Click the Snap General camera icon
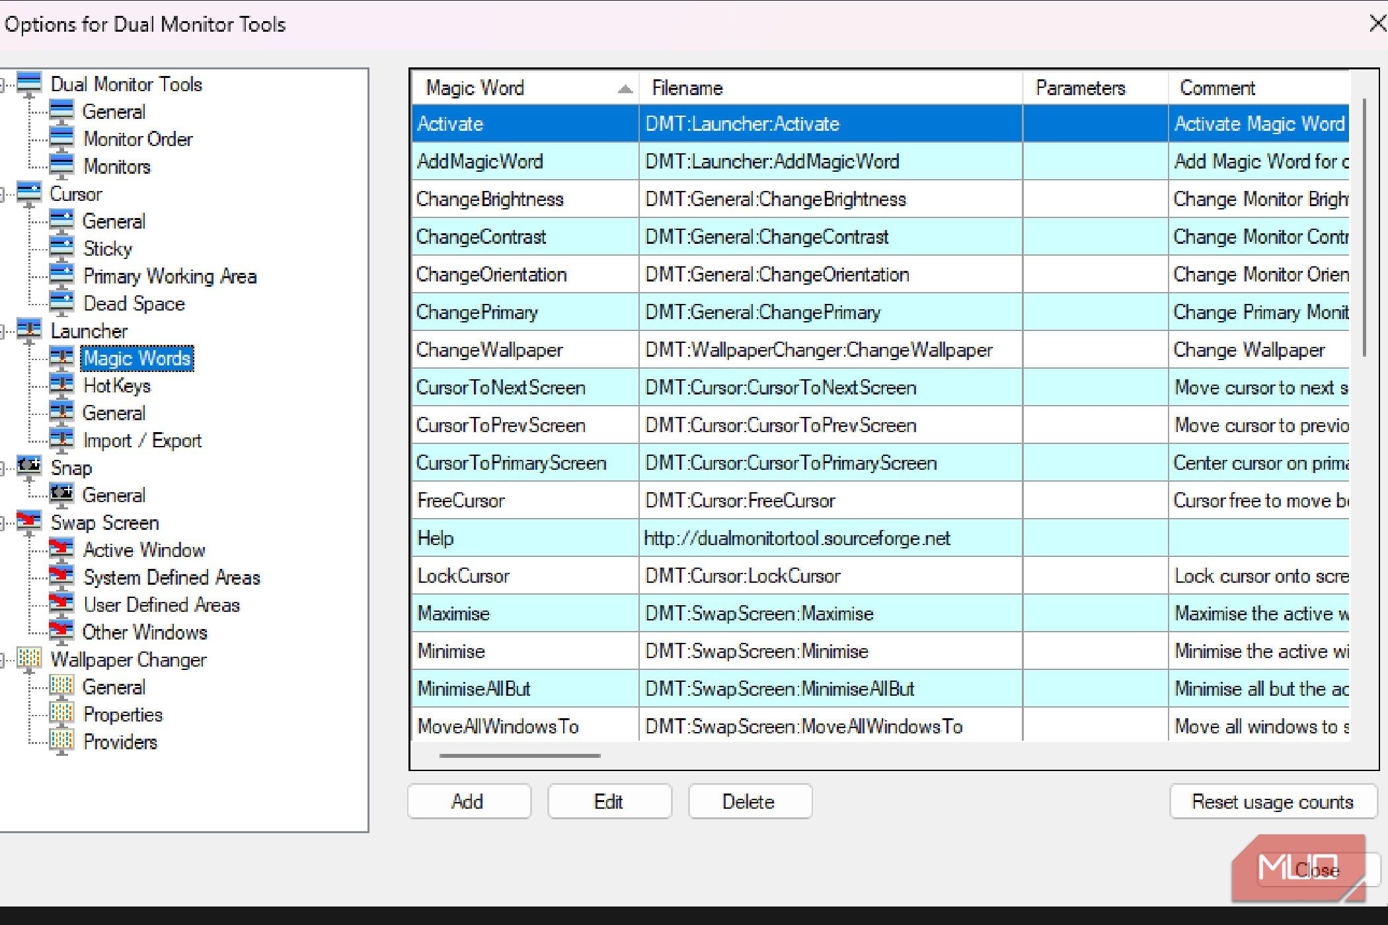The width and height of the screenshot is (1388, 925). (x=61, y=494)
